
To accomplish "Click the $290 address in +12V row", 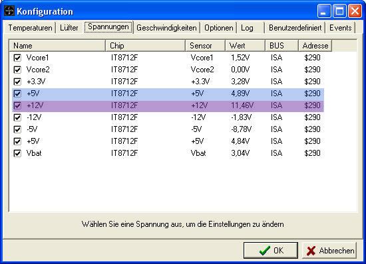I will pos(312,105).
